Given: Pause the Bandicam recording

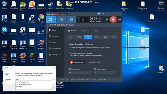Looking at the screenshot, I should (107, 20).
